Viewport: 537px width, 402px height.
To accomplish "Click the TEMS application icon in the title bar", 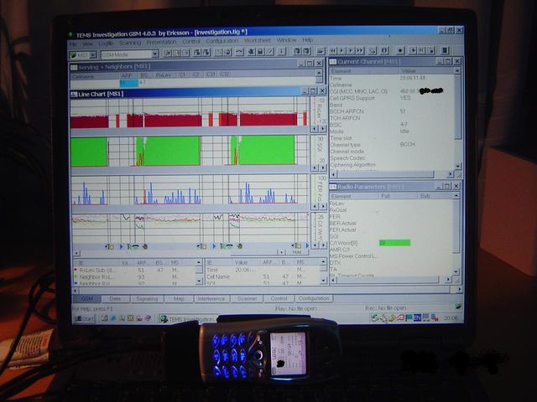I will point(70,35).
